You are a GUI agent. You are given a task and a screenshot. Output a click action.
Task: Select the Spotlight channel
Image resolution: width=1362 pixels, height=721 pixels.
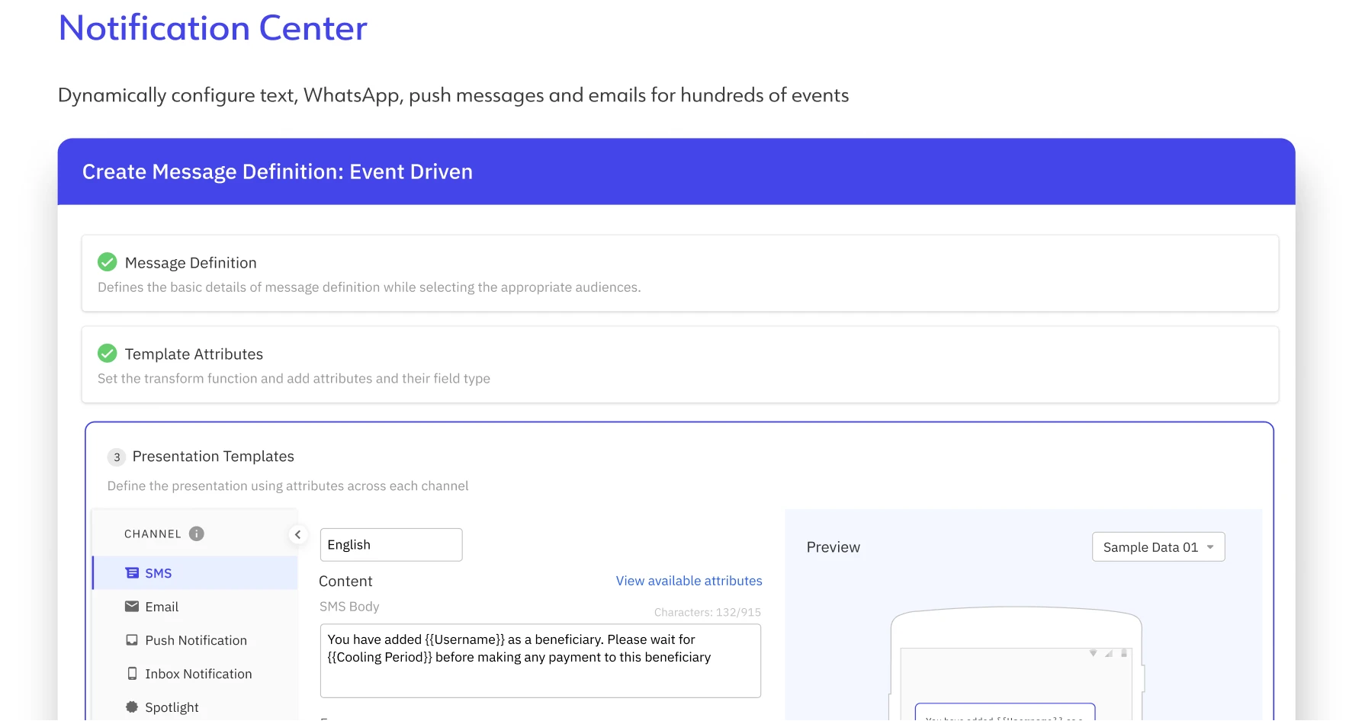pos(172,707)
